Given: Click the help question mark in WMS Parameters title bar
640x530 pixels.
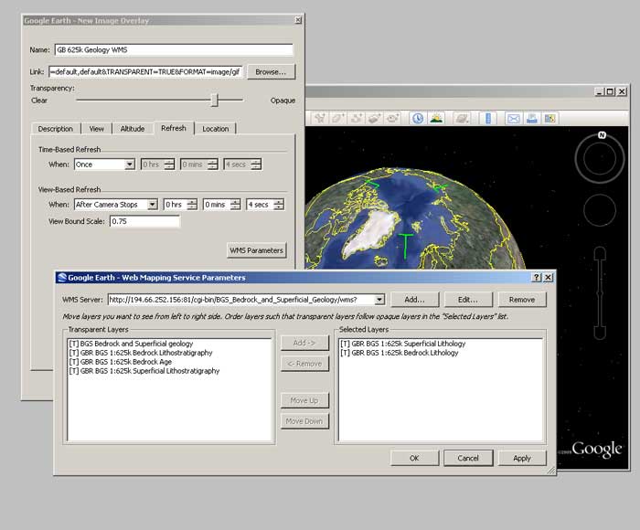Looking at the screenshot, I should pyautogui.click(x=537, y=278).
